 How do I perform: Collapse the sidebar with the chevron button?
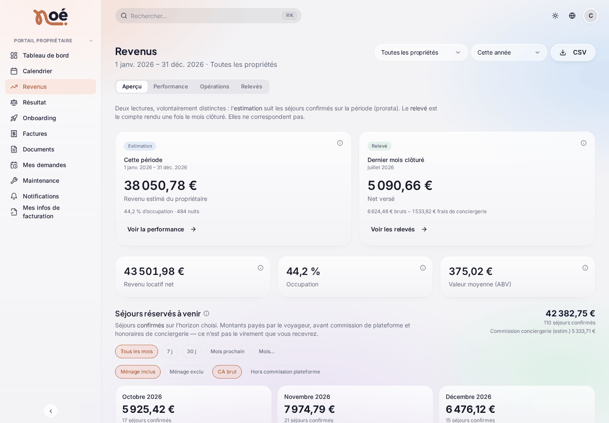point(51,411)
